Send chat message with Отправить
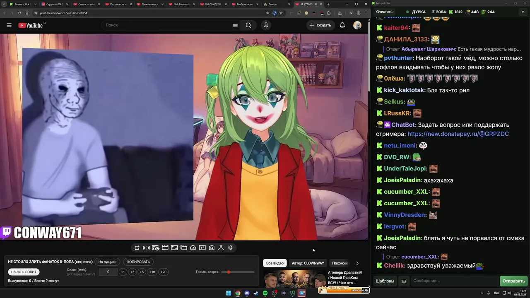The image size is (530, 298). (513, 281)
